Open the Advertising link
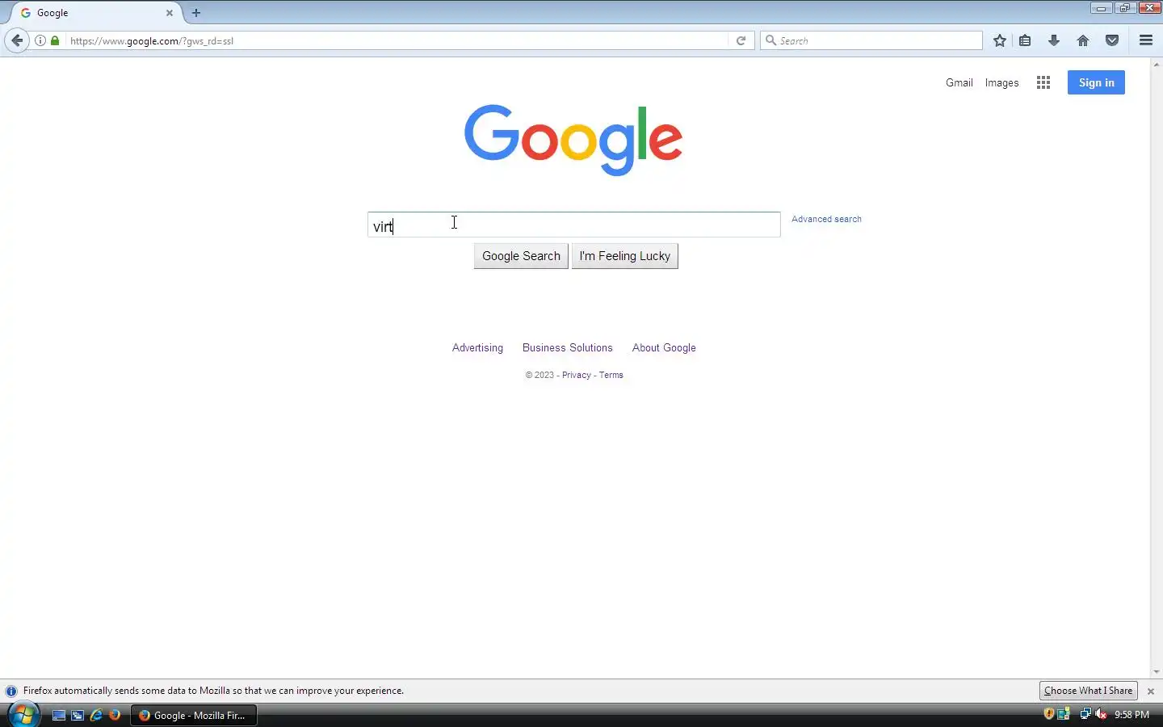The width and height of the screenshot is (1163, 727). tap(477, 347)
